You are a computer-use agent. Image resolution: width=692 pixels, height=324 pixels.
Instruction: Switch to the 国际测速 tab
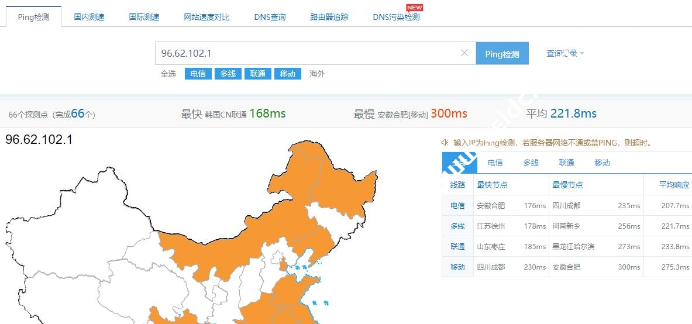(144, 17)
